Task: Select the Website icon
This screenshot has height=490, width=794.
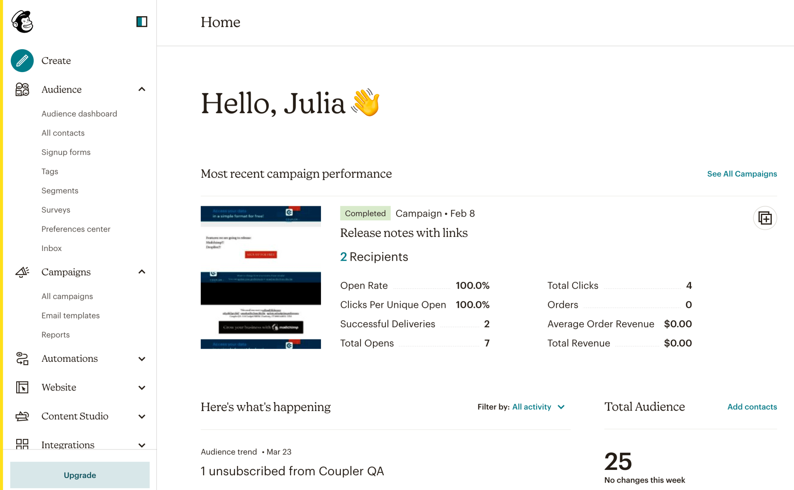Action: [22, 387]
